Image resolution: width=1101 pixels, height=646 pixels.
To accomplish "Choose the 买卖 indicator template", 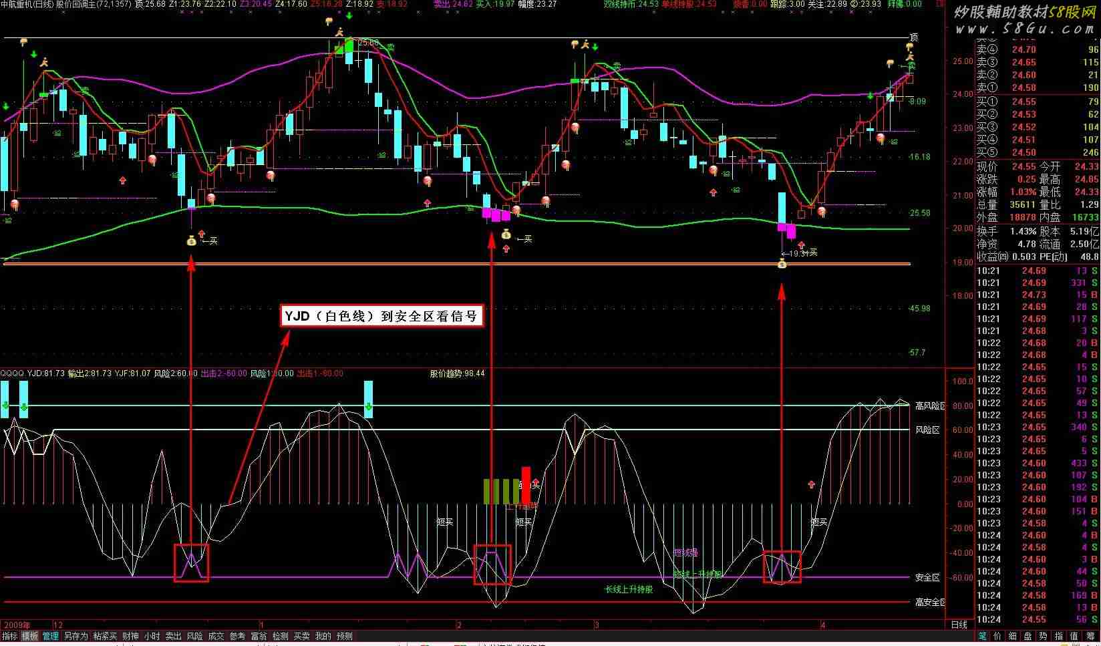I will pyautogui.click(x=301, y=637).
